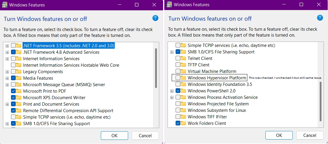
Task: Enable the .NET Framework 3.5 checkbox
Action: (13, 45)
